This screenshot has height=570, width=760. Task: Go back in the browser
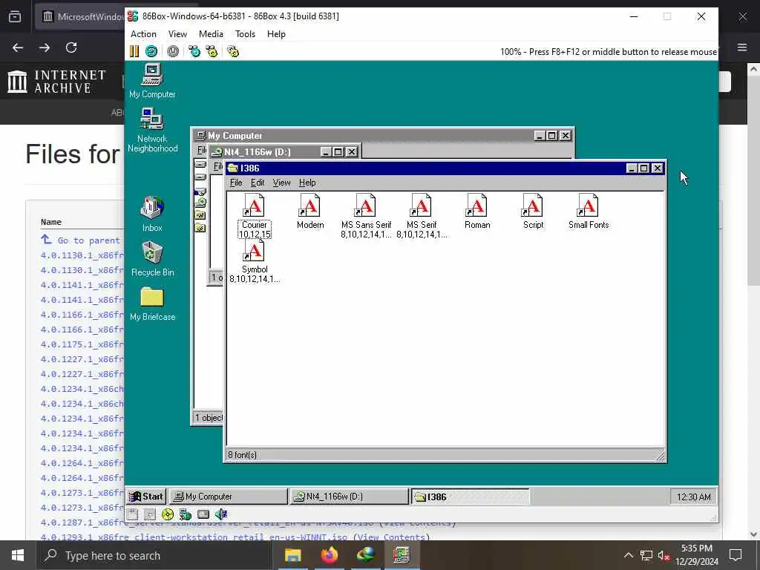point(18,47)
